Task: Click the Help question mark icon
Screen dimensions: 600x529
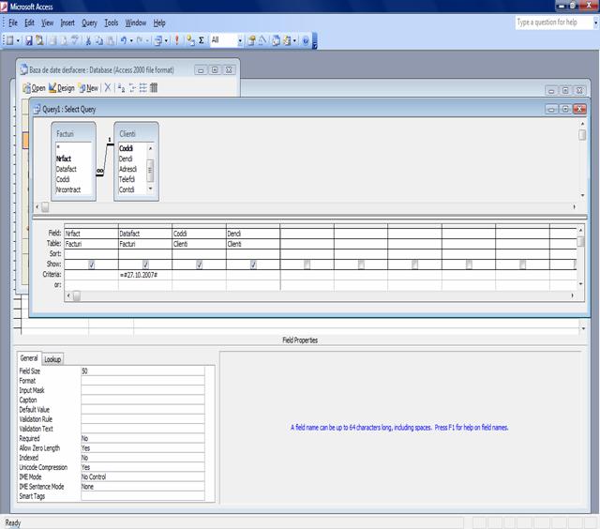Action: tap(306, 40)
